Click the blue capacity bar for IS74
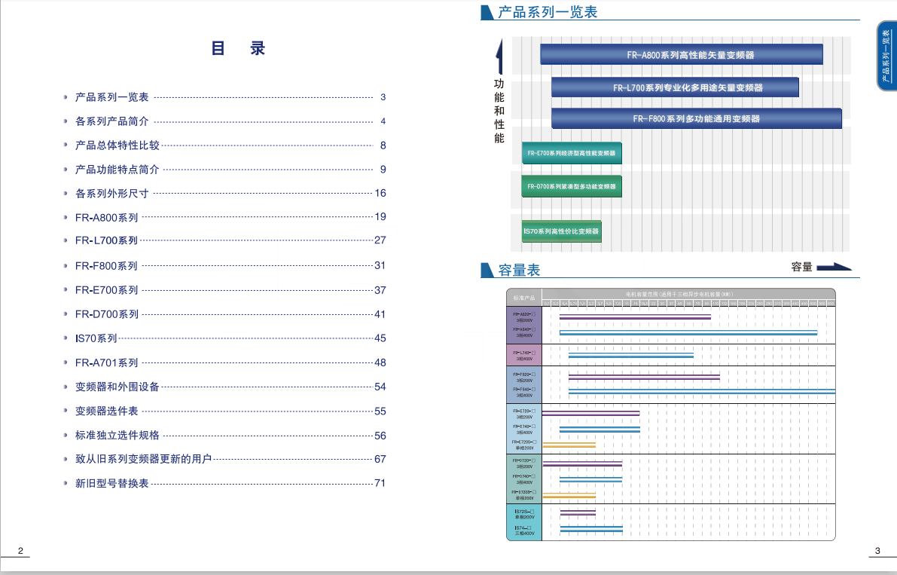This screenshot has height=575, width=897. tap(591, 529)
